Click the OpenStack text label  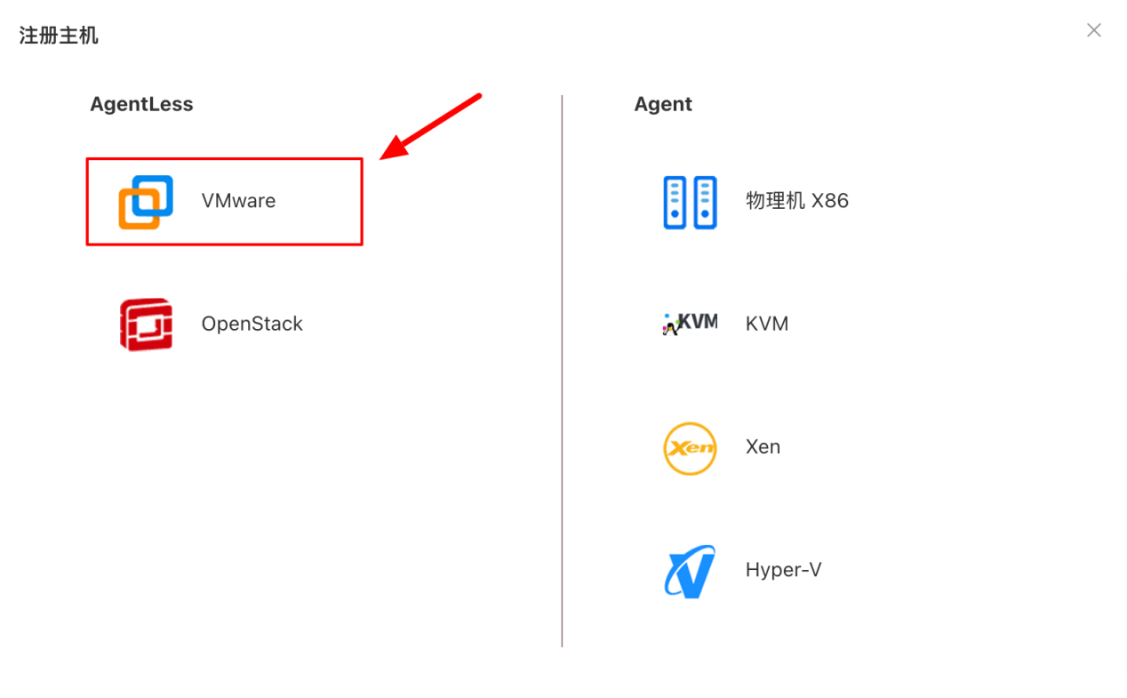tap(252, 324)
